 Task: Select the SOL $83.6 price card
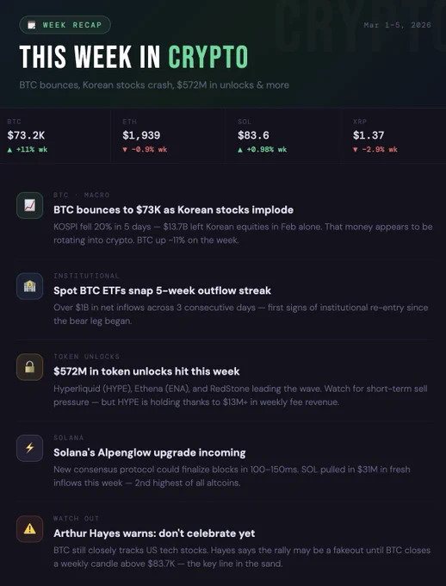(283, 135)
